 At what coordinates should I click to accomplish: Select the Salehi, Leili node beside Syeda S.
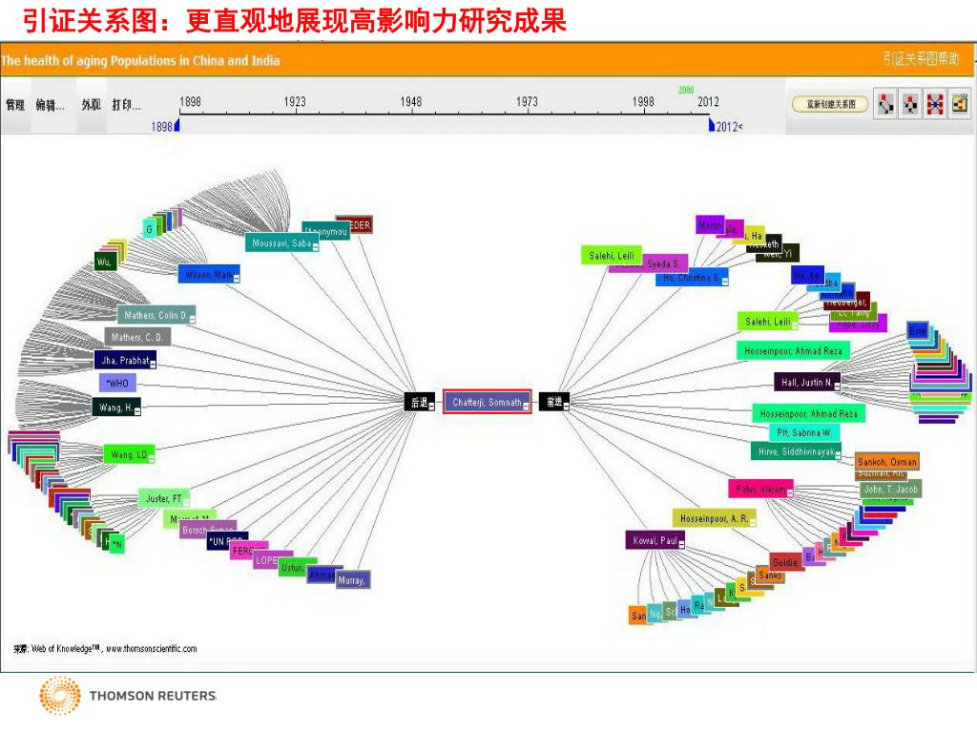[x=612, y=255]
